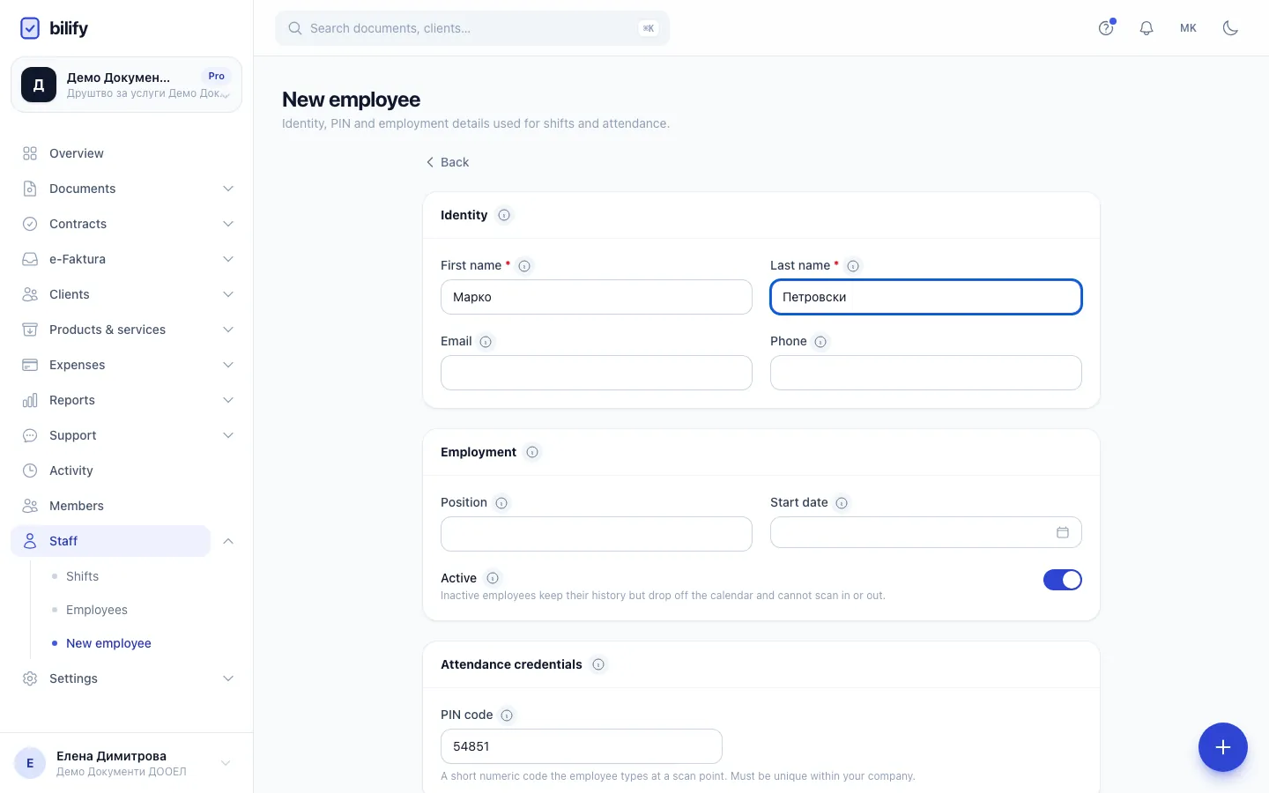This screenshot has height=793, width=1269.
Task: Open notifications bell
Action: pyautogui.click(x=1147, y=28)
